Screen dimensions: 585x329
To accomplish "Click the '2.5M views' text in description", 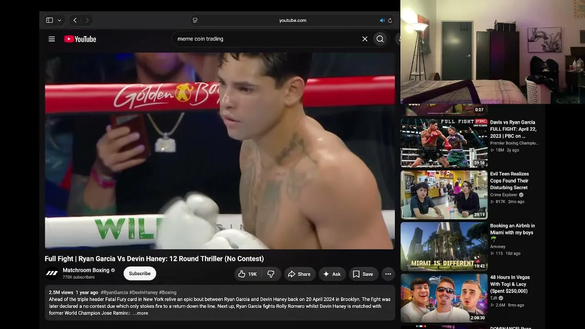I will [x=61, y=292].
